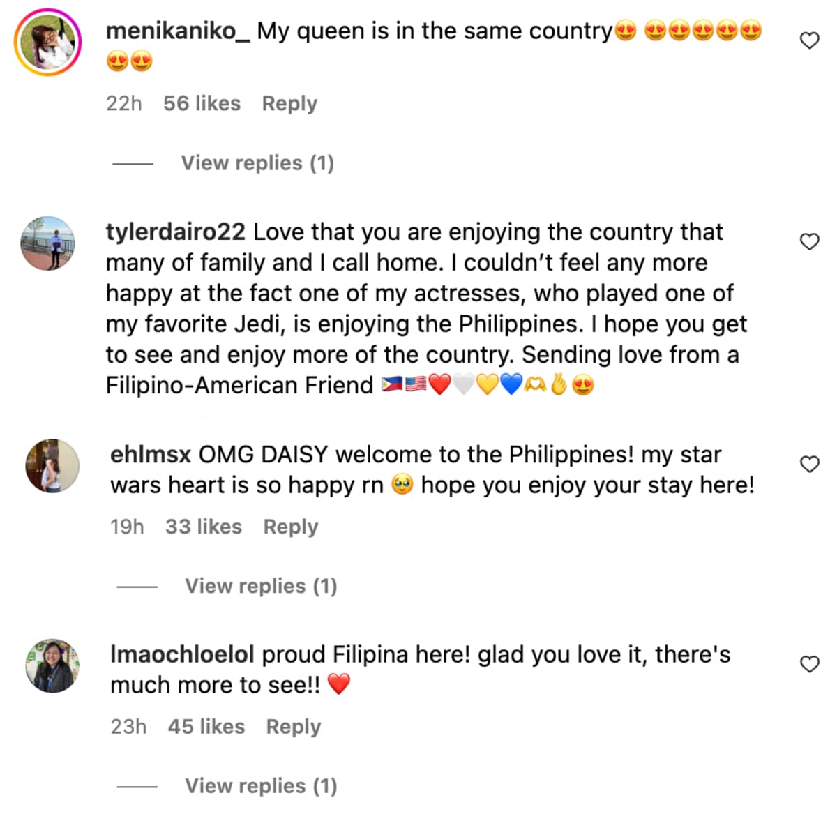Image resolution: width=837 pixels, height=837 pixels.
Task: Like menikaniko_'s comment with the heart
Action: point(809,41)
